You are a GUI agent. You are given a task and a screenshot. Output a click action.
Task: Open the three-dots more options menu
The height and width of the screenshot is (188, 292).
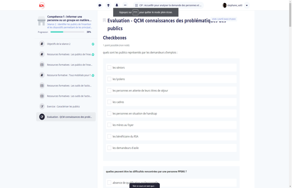click(x=125, y=5)
